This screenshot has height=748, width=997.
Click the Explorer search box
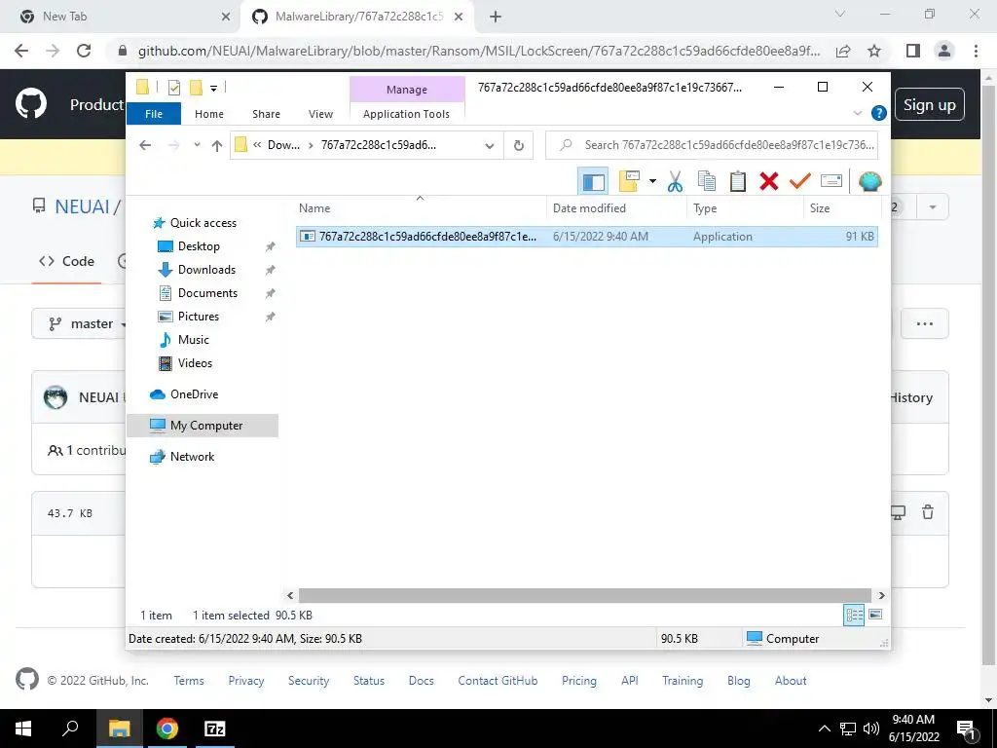point(712,145)
